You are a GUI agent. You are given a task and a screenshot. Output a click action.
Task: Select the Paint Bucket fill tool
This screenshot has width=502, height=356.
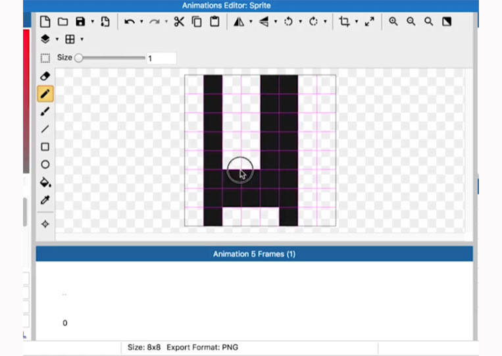(45, 182)
